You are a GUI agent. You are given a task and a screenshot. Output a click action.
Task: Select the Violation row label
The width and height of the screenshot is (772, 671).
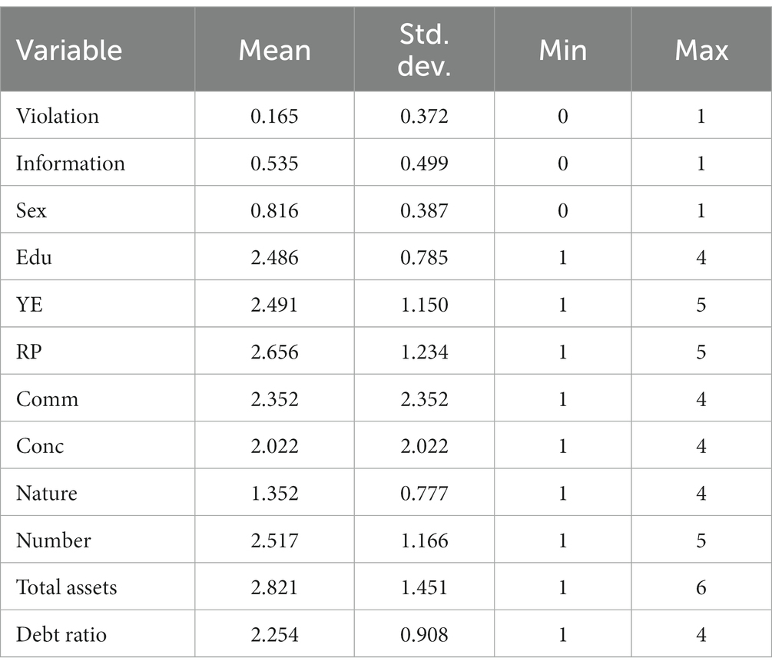click(x=58, y=116)
